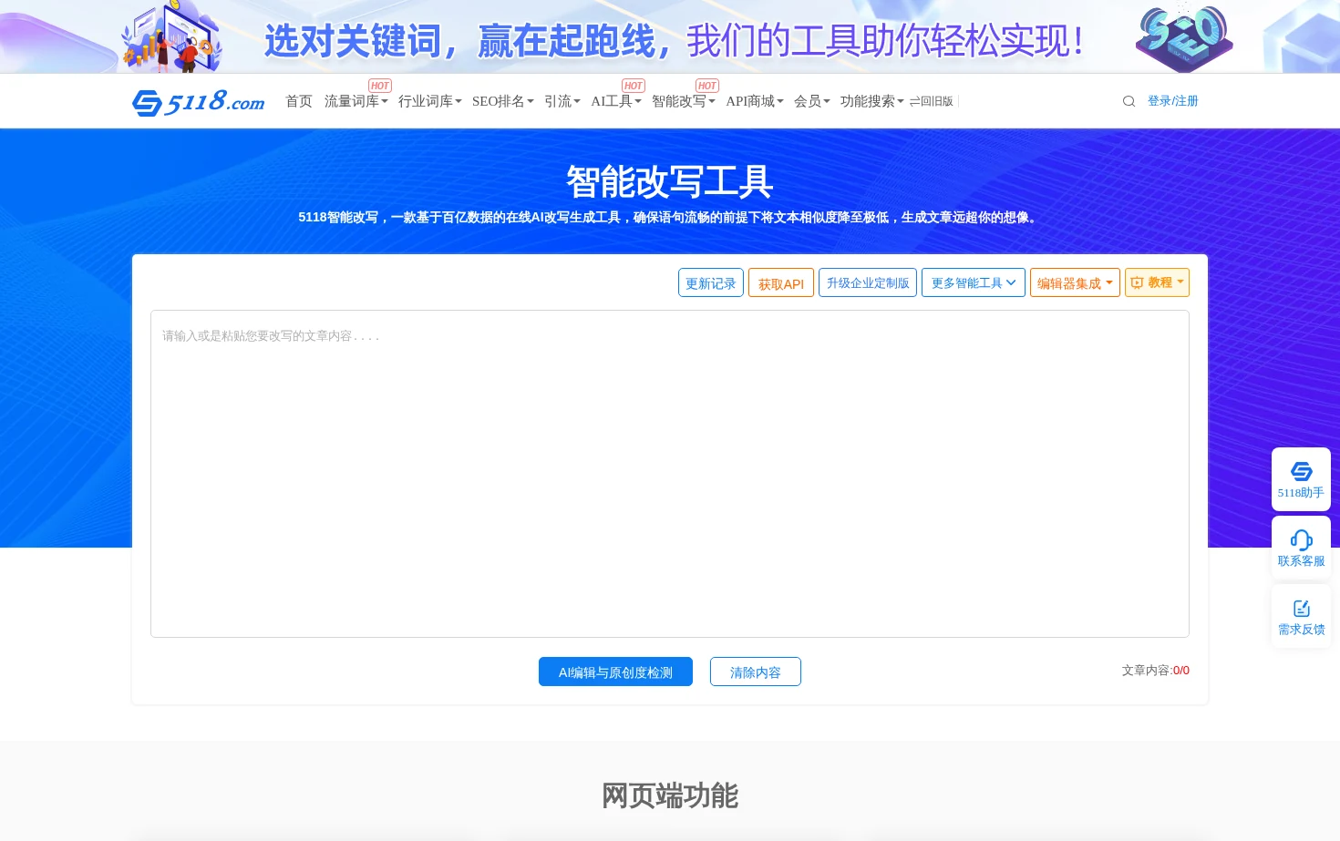Viewport: 1340px width, 841px height.
Task: Open the 会员 dropdown
Action: click(812, 101)
